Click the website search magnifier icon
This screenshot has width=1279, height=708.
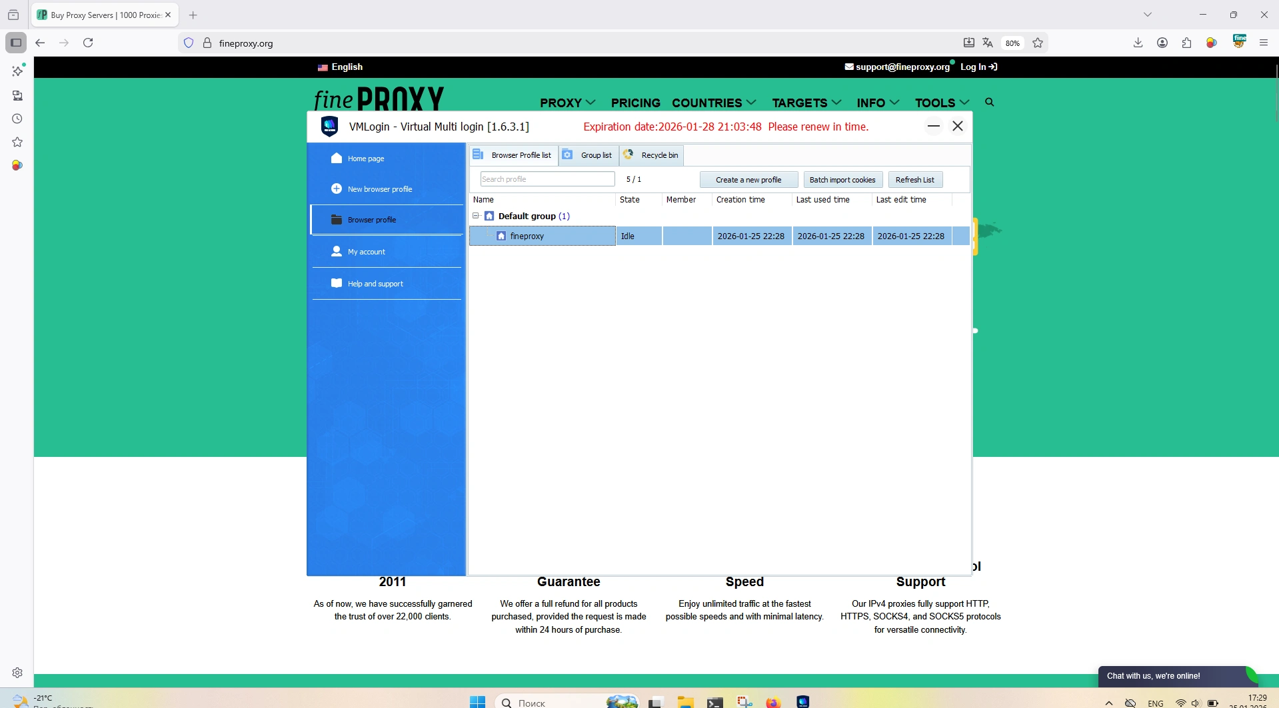990,102
